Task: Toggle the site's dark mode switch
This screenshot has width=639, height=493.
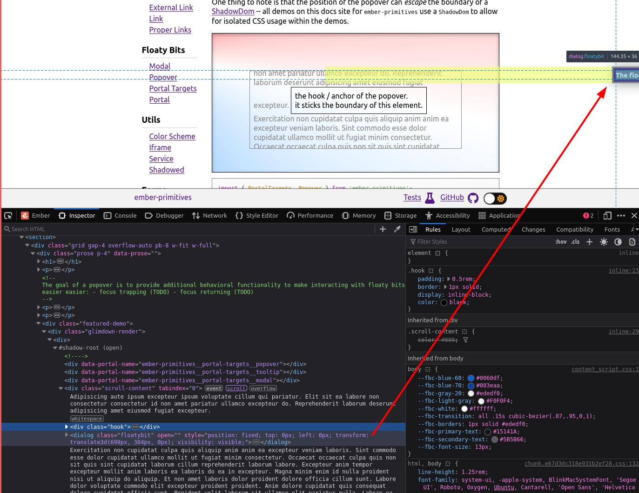Action: coord(494,198)
